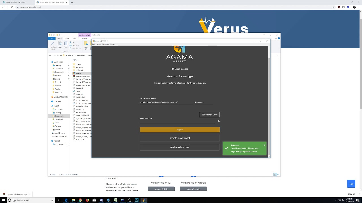This screenshot has height=203, width=362.
Task: Switch to Browse Wallets - Komodo tab
Action: point(18,2)
